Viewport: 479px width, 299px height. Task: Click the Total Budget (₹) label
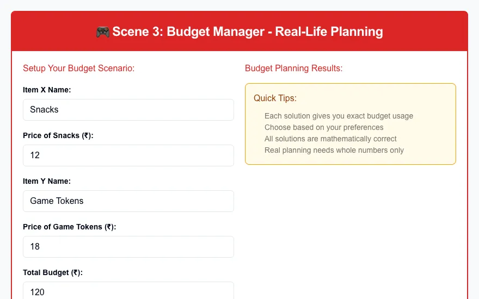tap(53, 272)
